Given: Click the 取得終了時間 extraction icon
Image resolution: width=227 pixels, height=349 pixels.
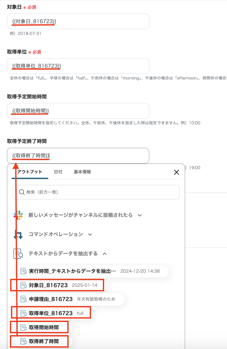Looking at the screenshot, I should click(24, 341).
